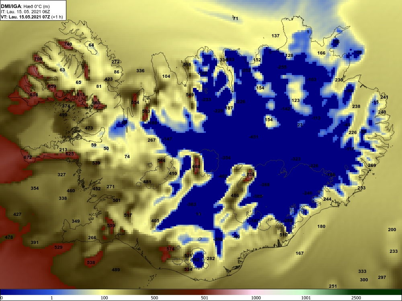
Task: Click the map value '297'
Action: point(382,277)
